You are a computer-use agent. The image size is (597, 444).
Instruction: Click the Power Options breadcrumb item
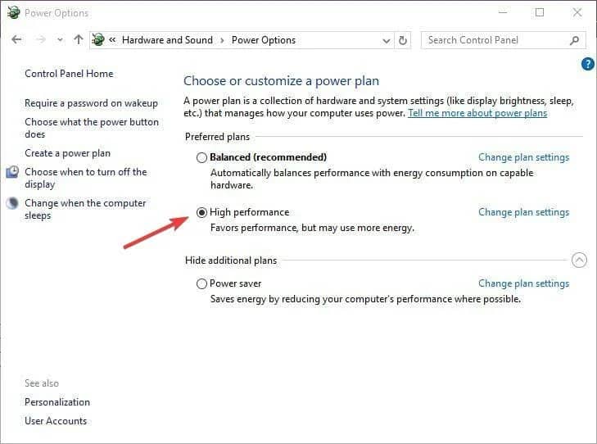pos(264,40)
